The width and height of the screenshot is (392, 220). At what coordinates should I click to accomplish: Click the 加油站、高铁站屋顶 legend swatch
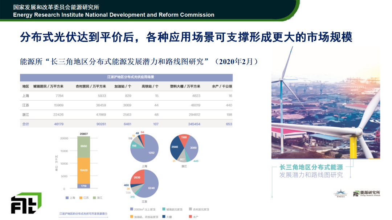pos(131,216)
